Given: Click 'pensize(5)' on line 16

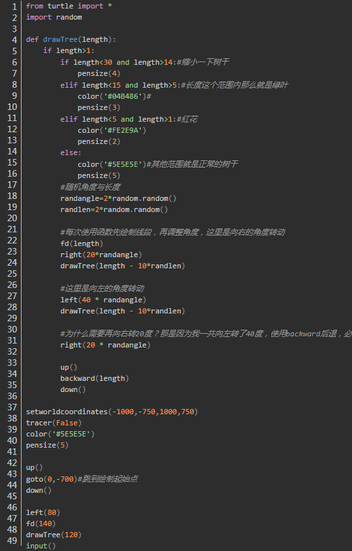Looking at the screenshot, I should (99, 175).
